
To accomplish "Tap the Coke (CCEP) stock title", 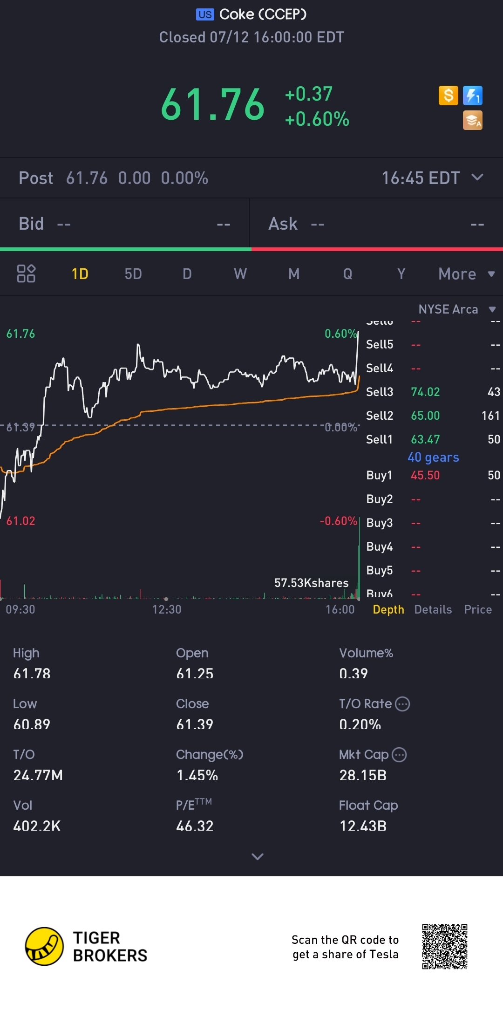I will (x=263, y=14).
